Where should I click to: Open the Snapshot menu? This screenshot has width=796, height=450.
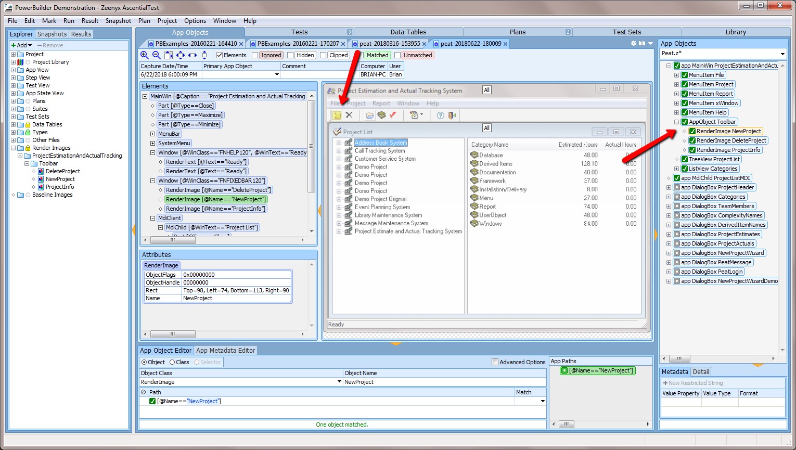point(118,21)
